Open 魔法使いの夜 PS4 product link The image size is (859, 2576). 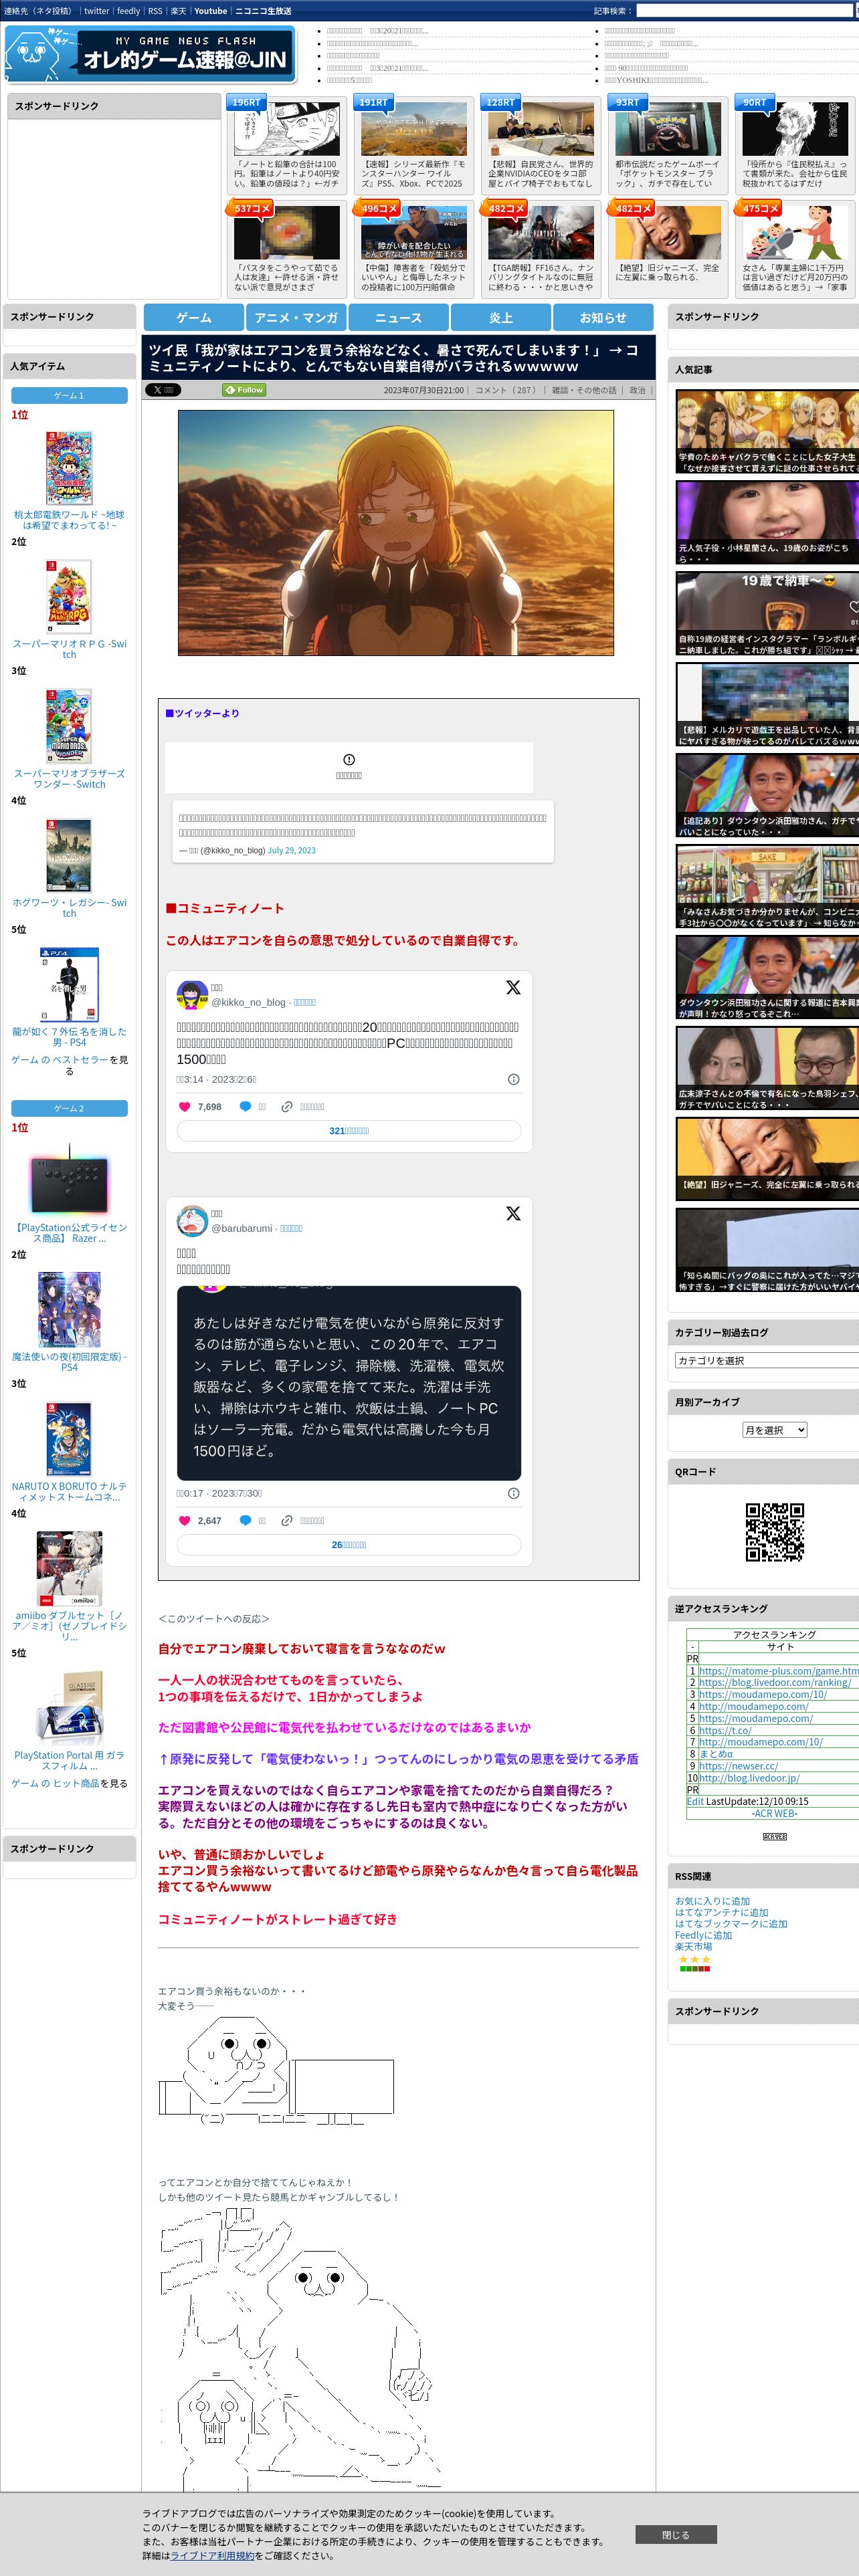69,1362
